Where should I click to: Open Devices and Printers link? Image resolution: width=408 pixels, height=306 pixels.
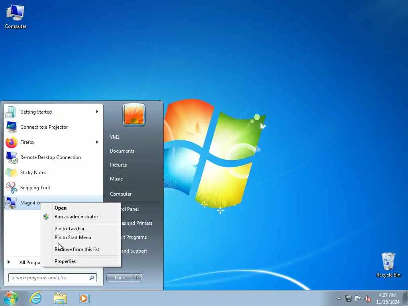[x=136, y=223]
